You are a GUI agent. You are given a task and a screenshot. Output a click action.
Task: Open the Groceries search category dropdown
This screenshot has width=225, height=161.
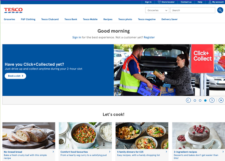[157, 10]
